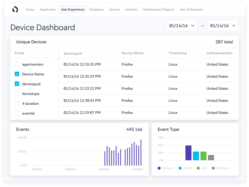Image resolution: width=249 pixels, height=187 pixels.
Task: Sort by the Timestamp column header
Action: coord(178,53)
